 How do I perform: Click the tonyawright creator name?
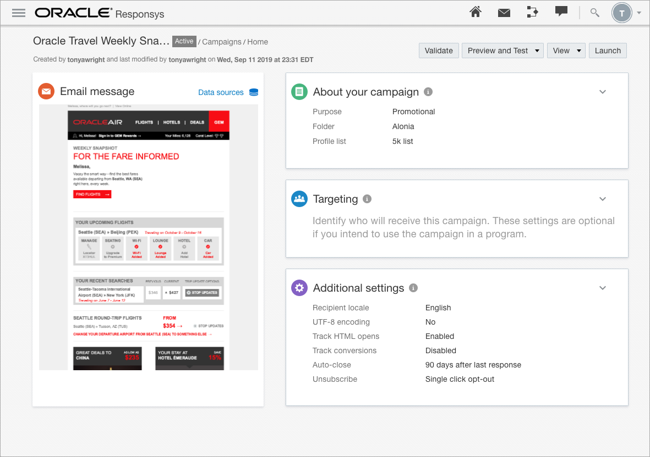click(86, 59)
